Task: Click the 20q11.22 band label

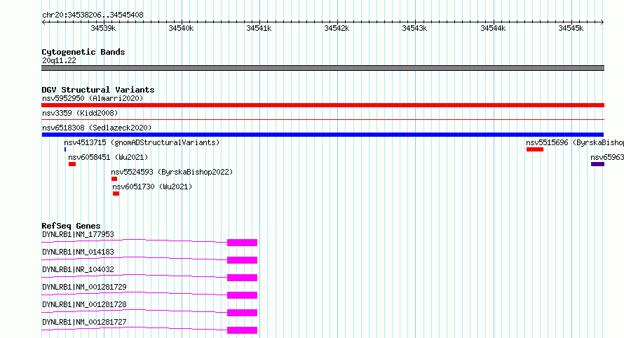Action: [59, 60]
